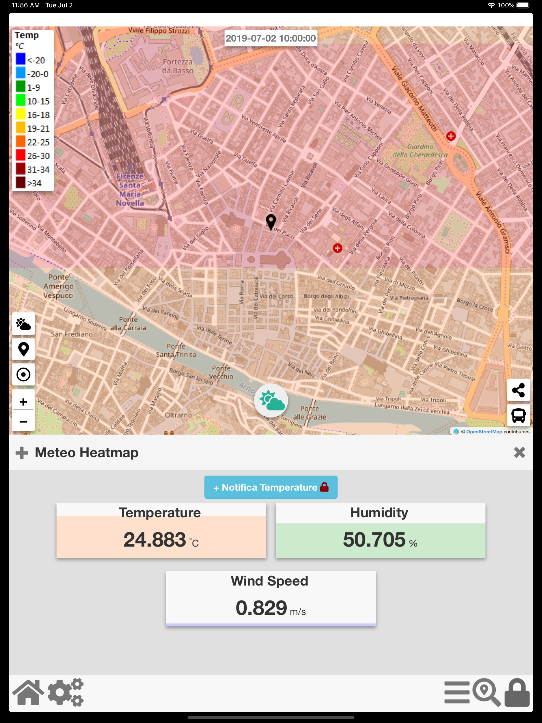The height and width of the screenshot is (723, 542).
Task: Tap the location pin map button
Action: (23, 349)
